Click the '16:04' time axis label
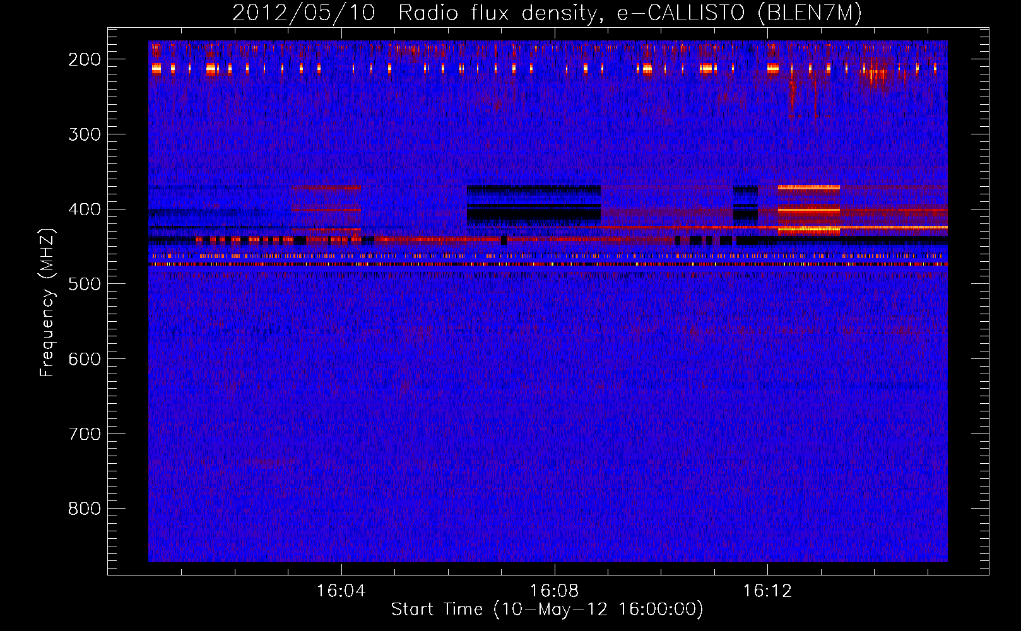The image size is (1021, 631). (341, 591)
